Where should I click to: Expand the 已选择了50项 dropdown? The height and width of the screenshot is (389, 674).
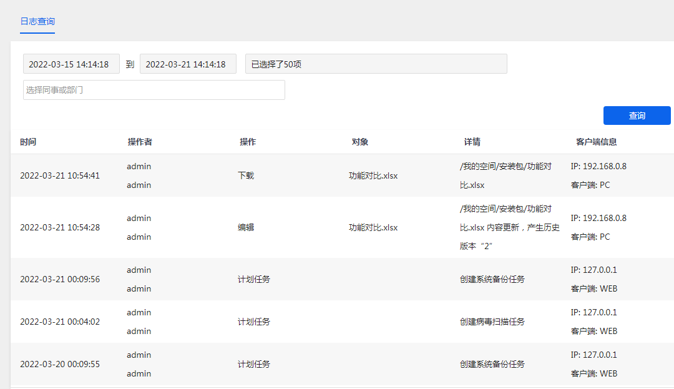point(376,64)
